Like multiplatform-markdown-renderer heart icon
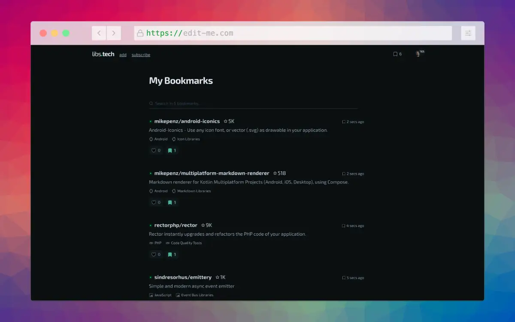Screen dimensions: 515x322 tap(156, 203)
